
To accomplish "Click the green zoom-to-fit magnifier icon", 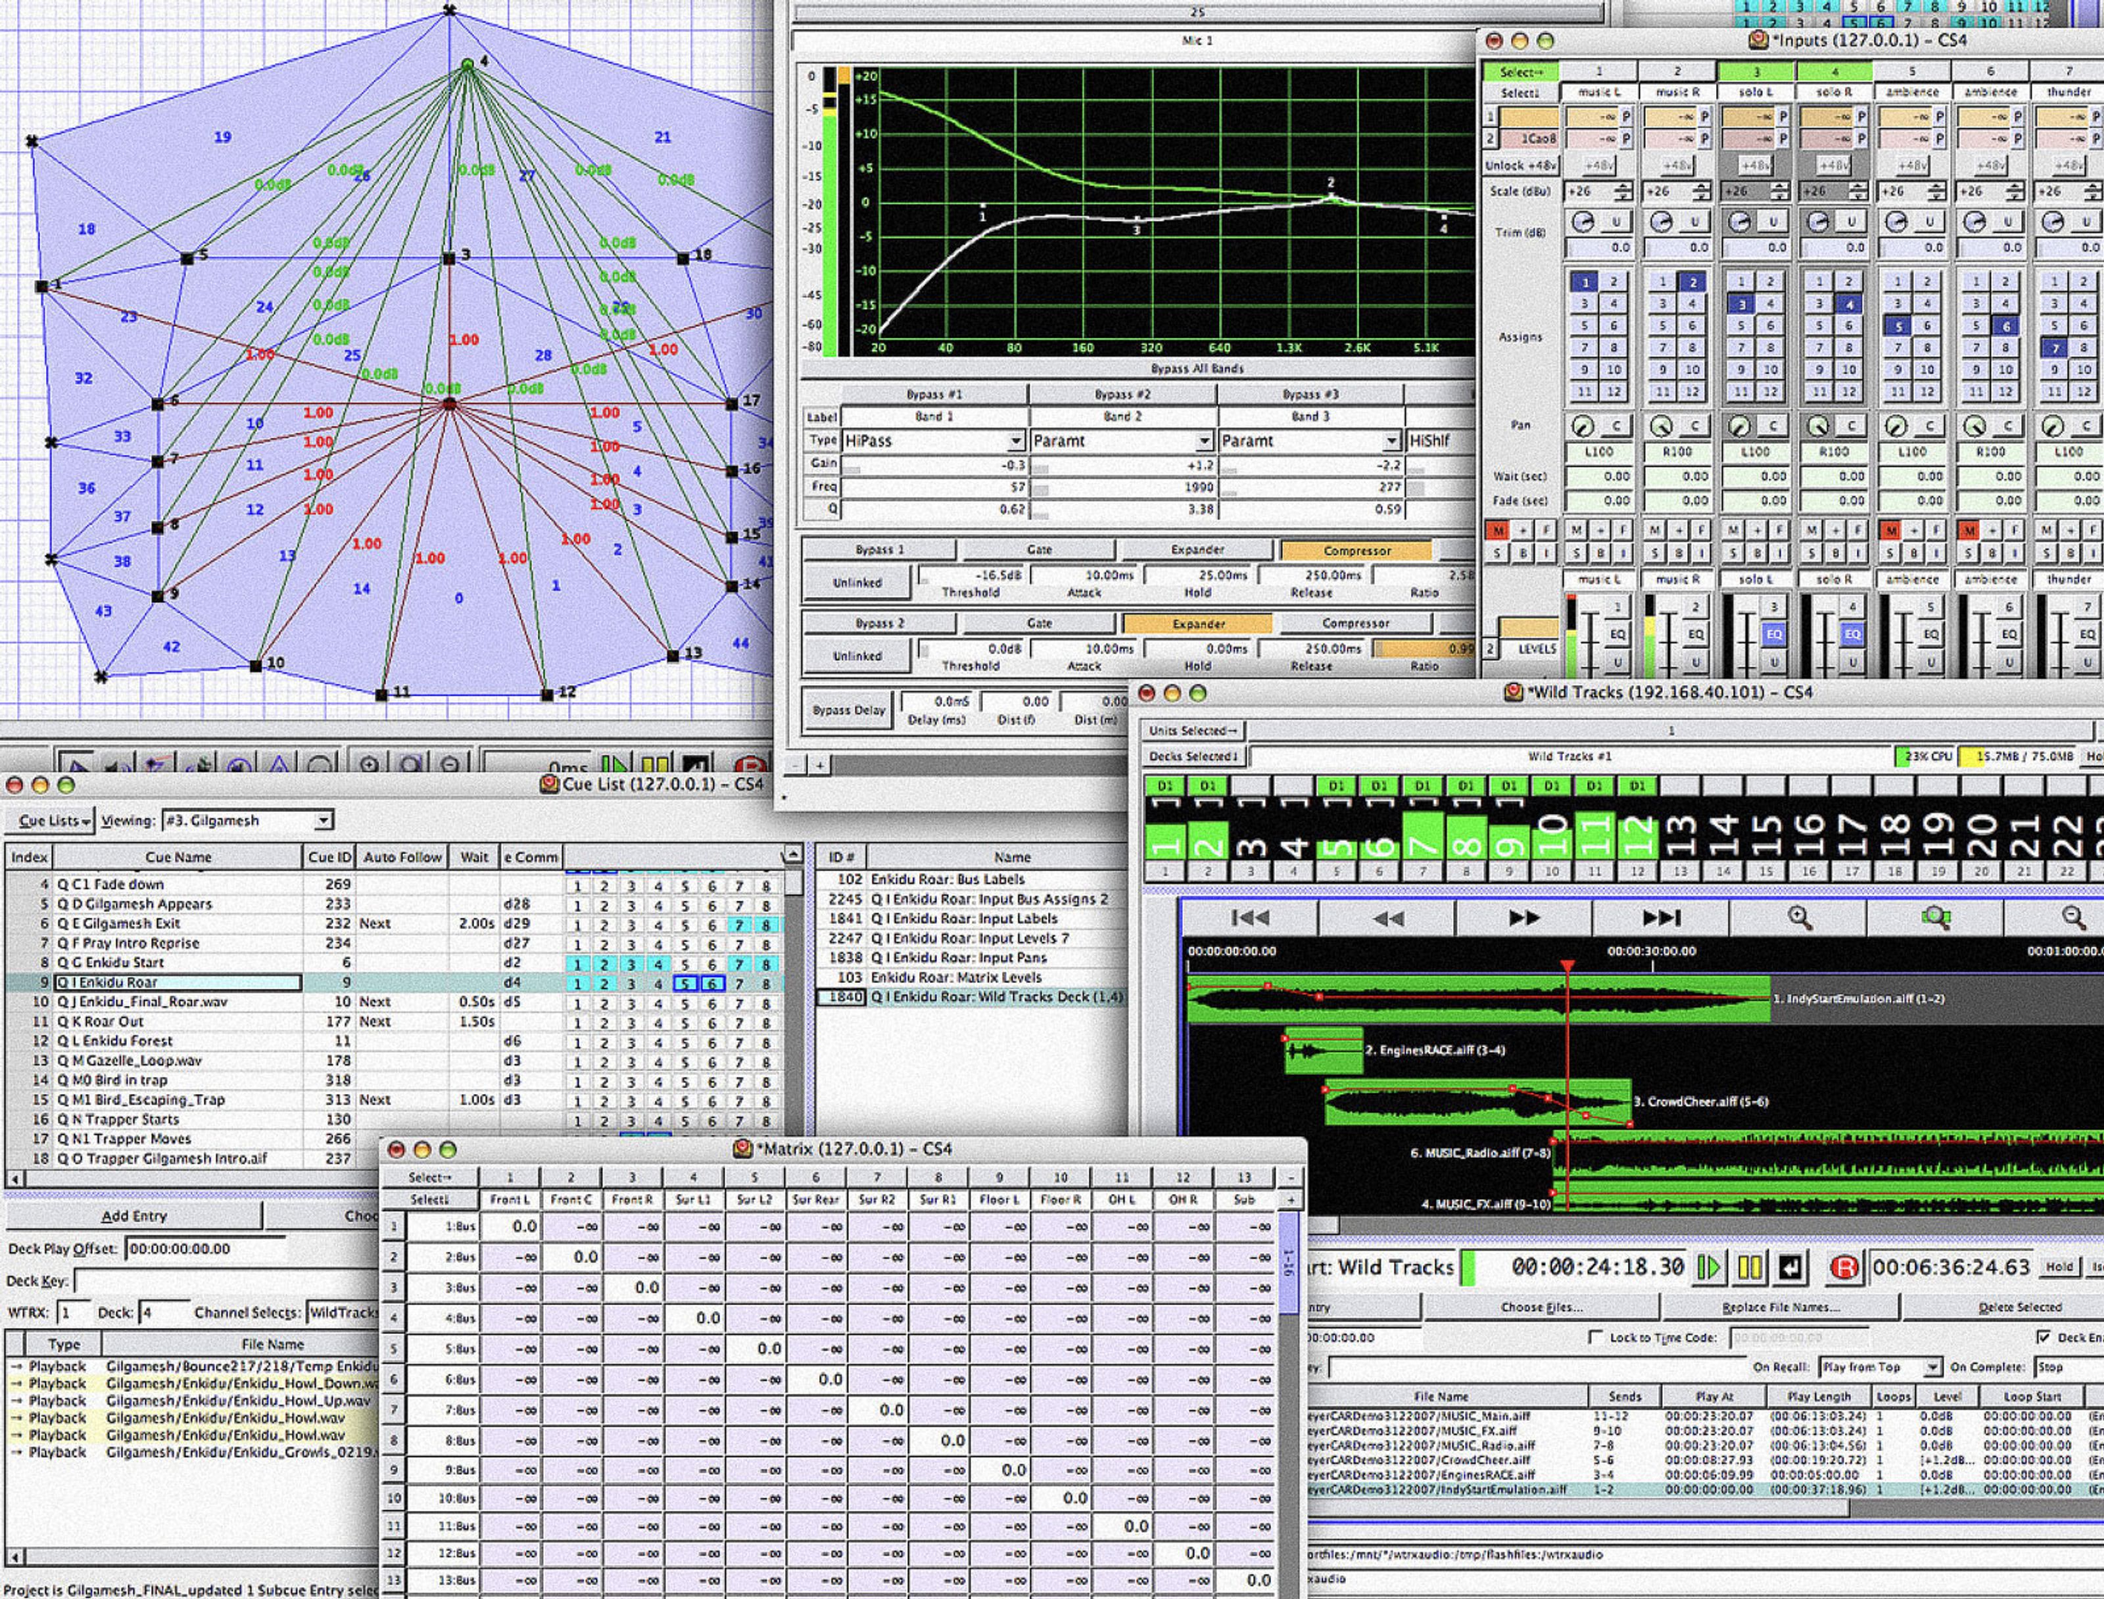I will [1936, 918].
